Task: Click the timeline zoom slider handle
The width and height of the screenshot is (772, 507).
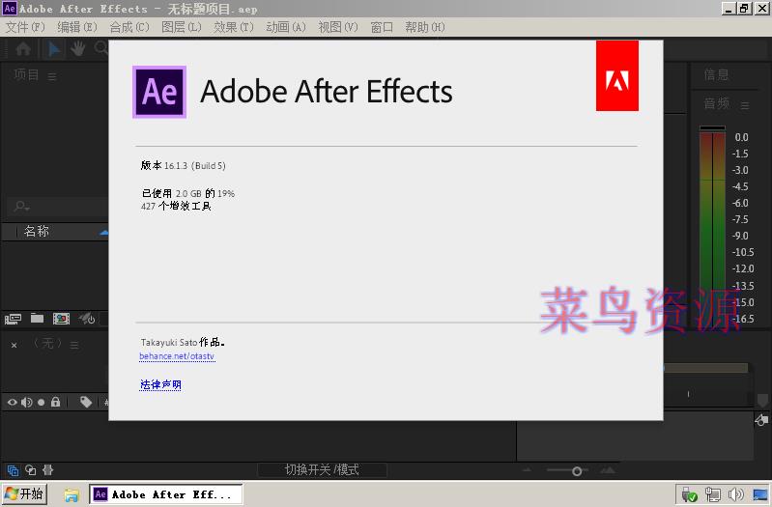Action: (x=577, y=471)
